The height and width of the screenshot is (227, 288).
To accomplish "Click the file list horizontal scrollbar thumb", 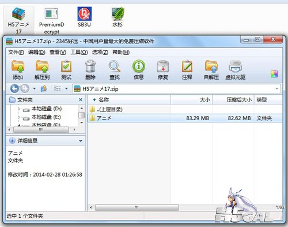I will [x=137, y=207].
